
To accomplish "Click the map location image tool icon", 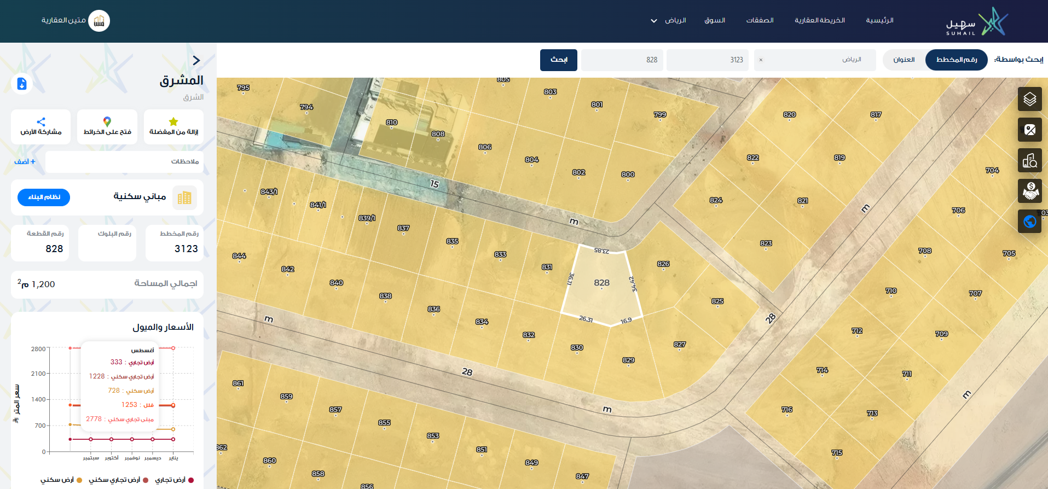I will tap(1029, 130).
